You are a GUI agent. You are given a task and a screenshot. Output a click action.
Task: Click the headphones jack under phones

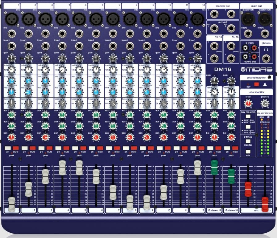point(266,58)
